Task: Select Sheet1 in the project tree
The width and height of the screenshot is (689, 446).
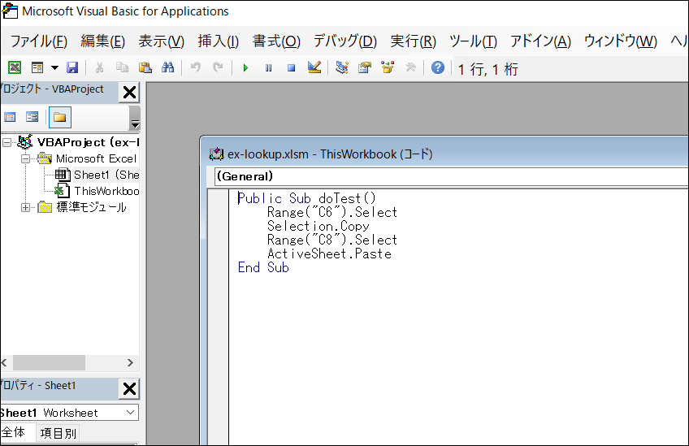Action: point(106,175)
